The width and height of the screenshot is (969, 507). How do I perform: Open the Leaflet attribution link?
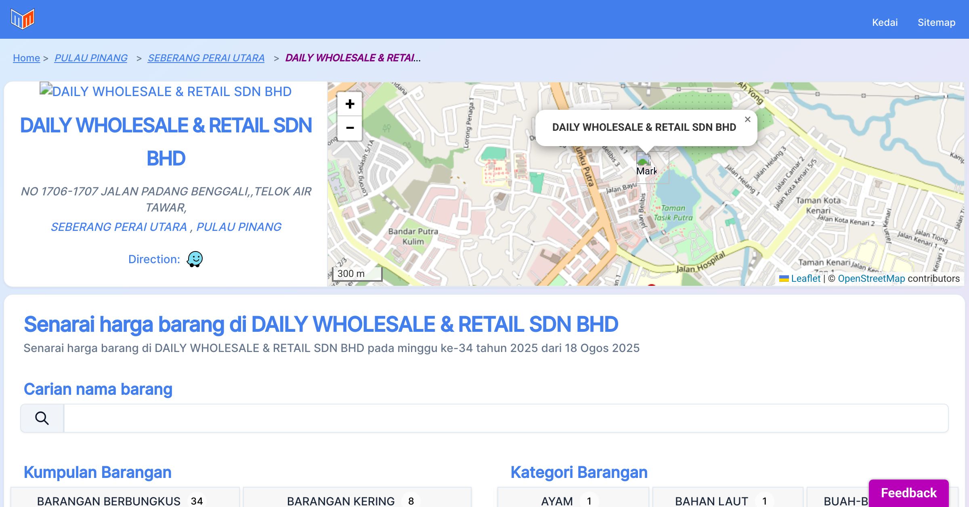point(805,279)
